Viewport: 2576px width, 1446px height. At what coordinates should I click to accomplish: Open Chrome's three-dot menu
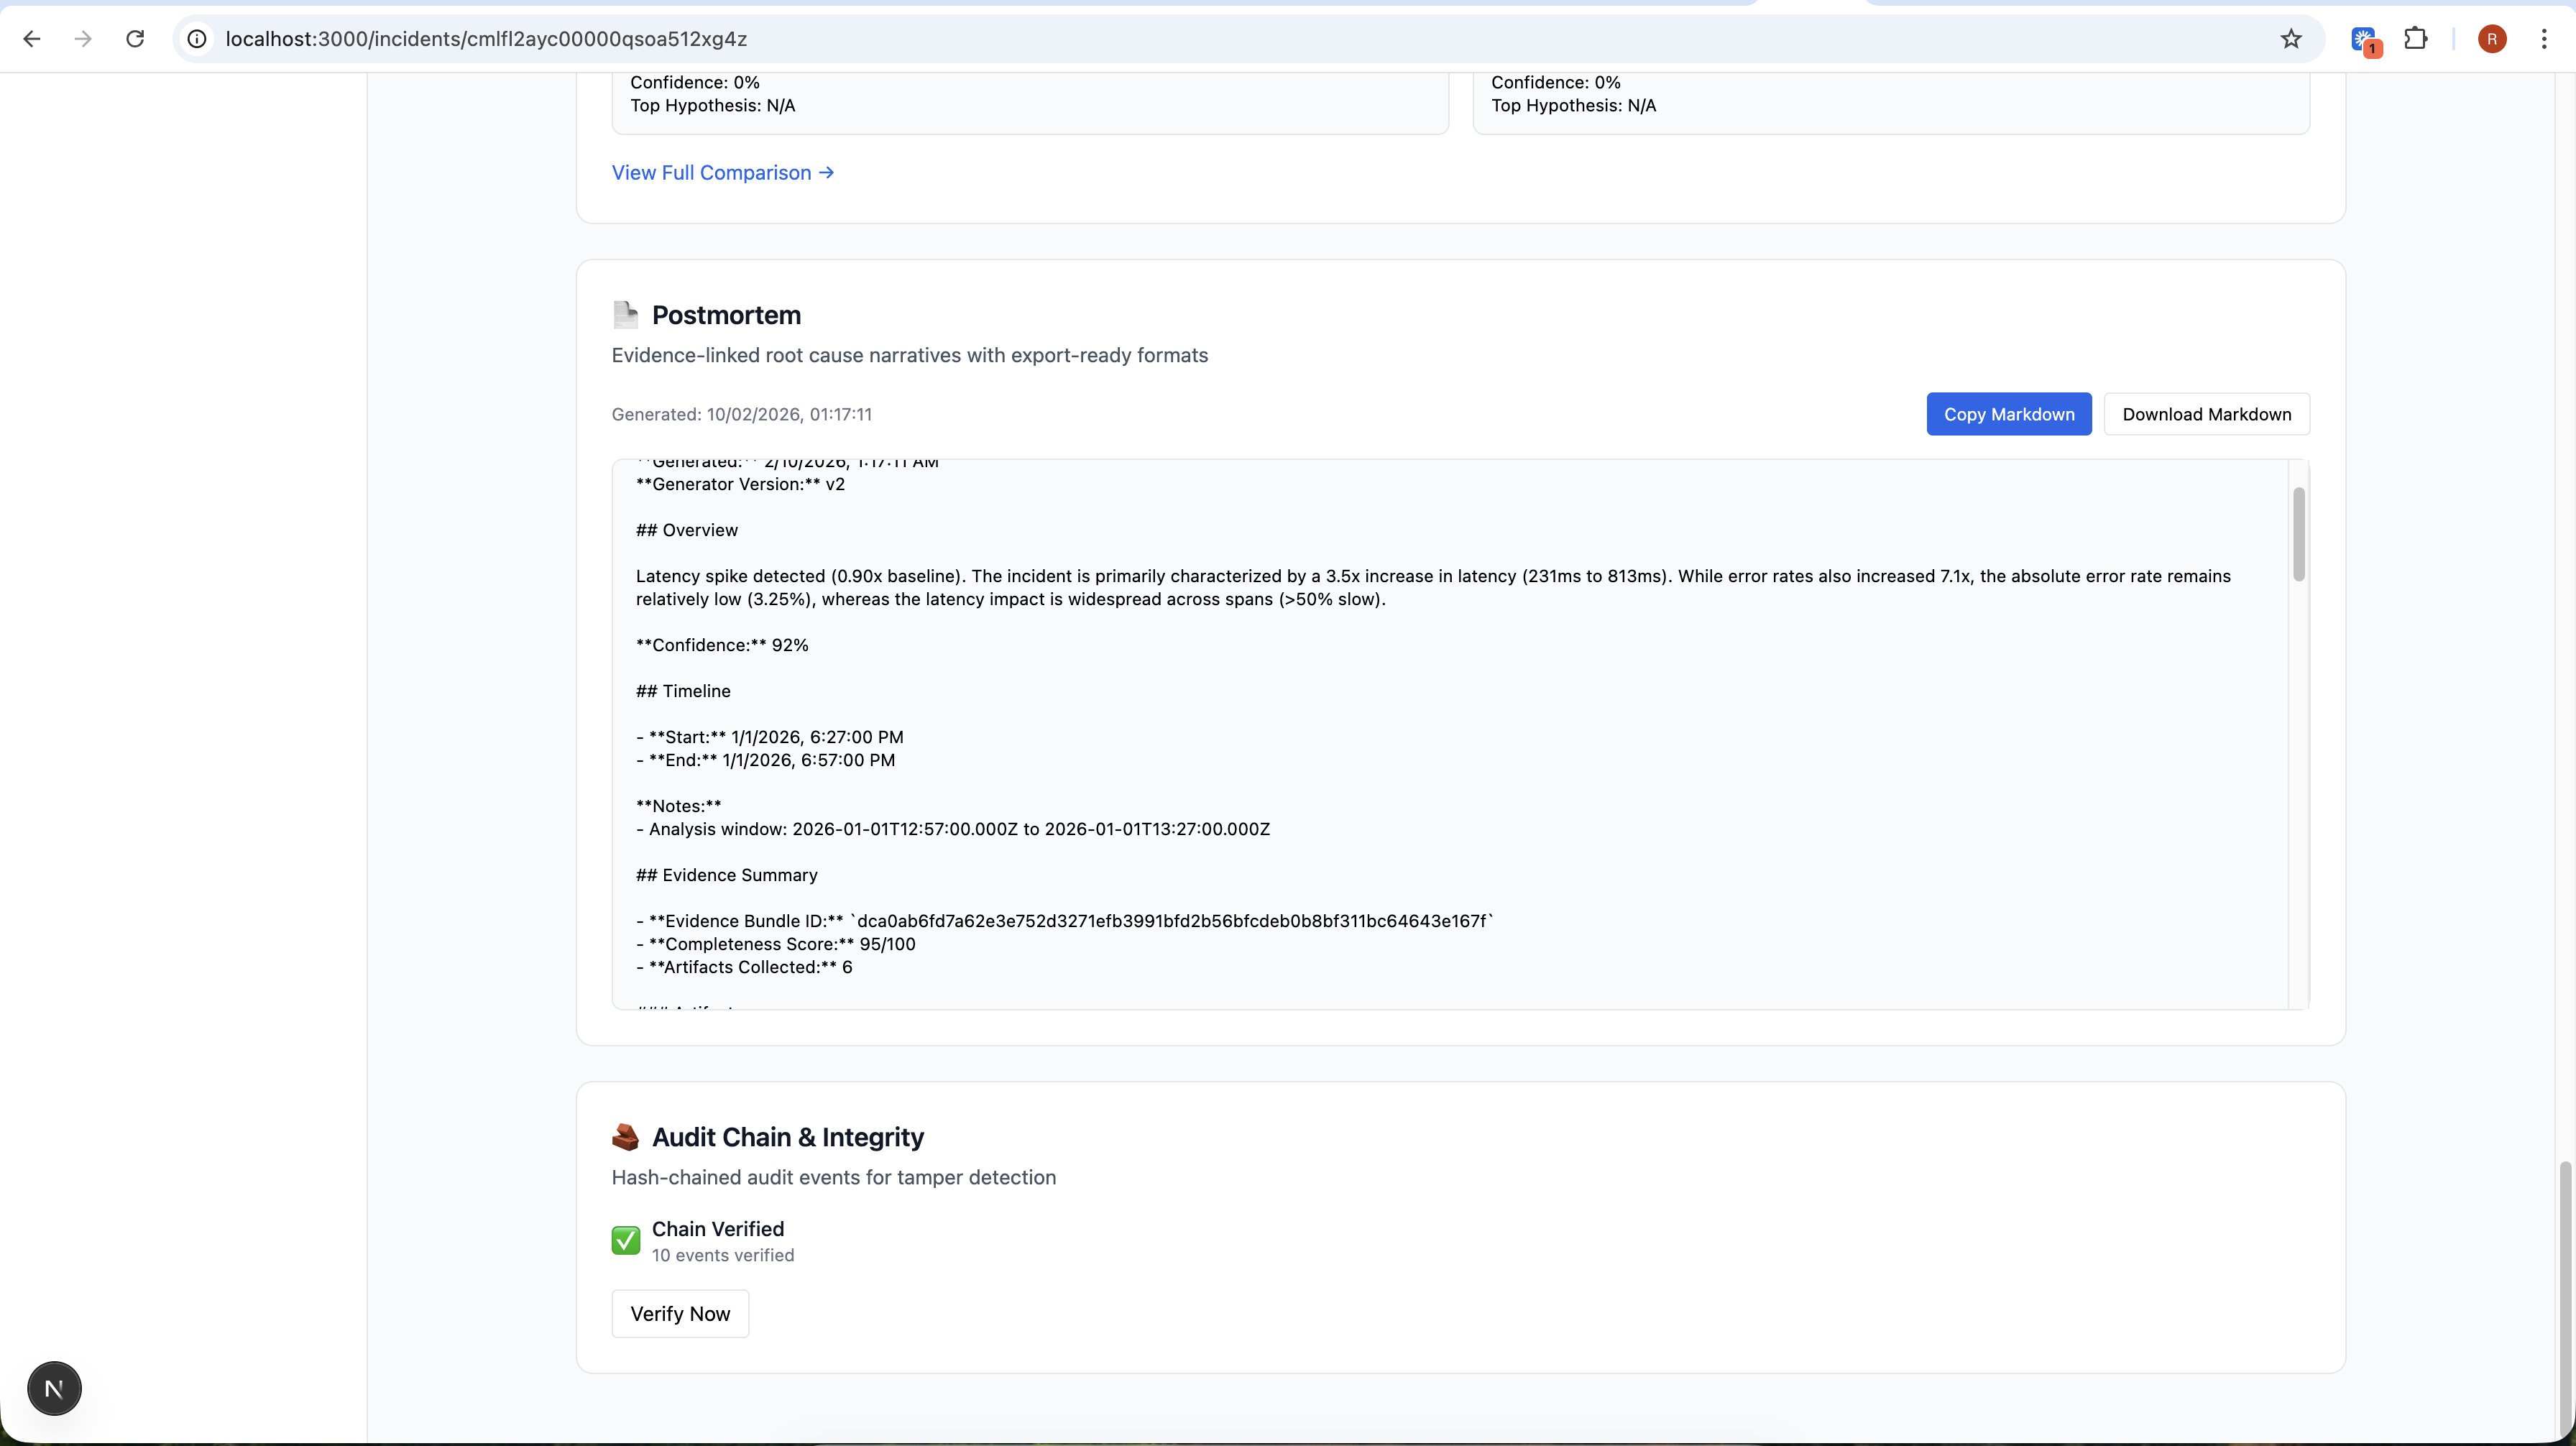tap(2544, 39)
